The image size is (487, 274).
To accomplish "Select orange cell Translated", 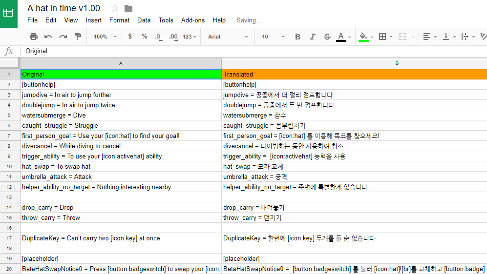I will 354,75.
